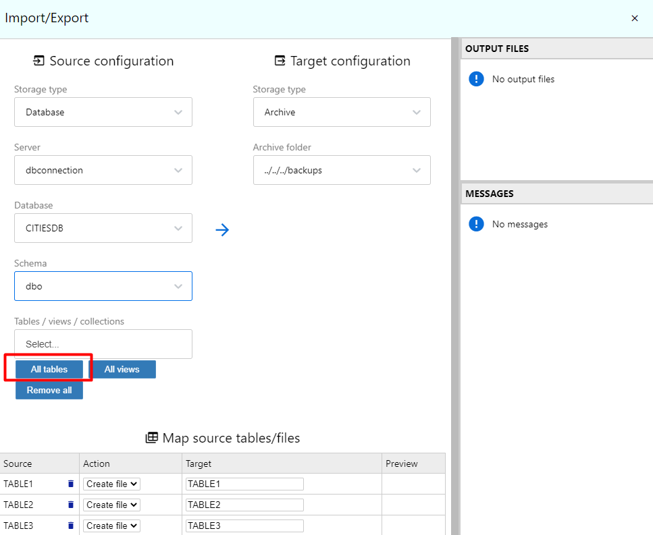This screenshot has height=535, width=653.
Task: Open the Server dropdown showing dbconnection
Action: pyautogui.click(x=103, y=170)
